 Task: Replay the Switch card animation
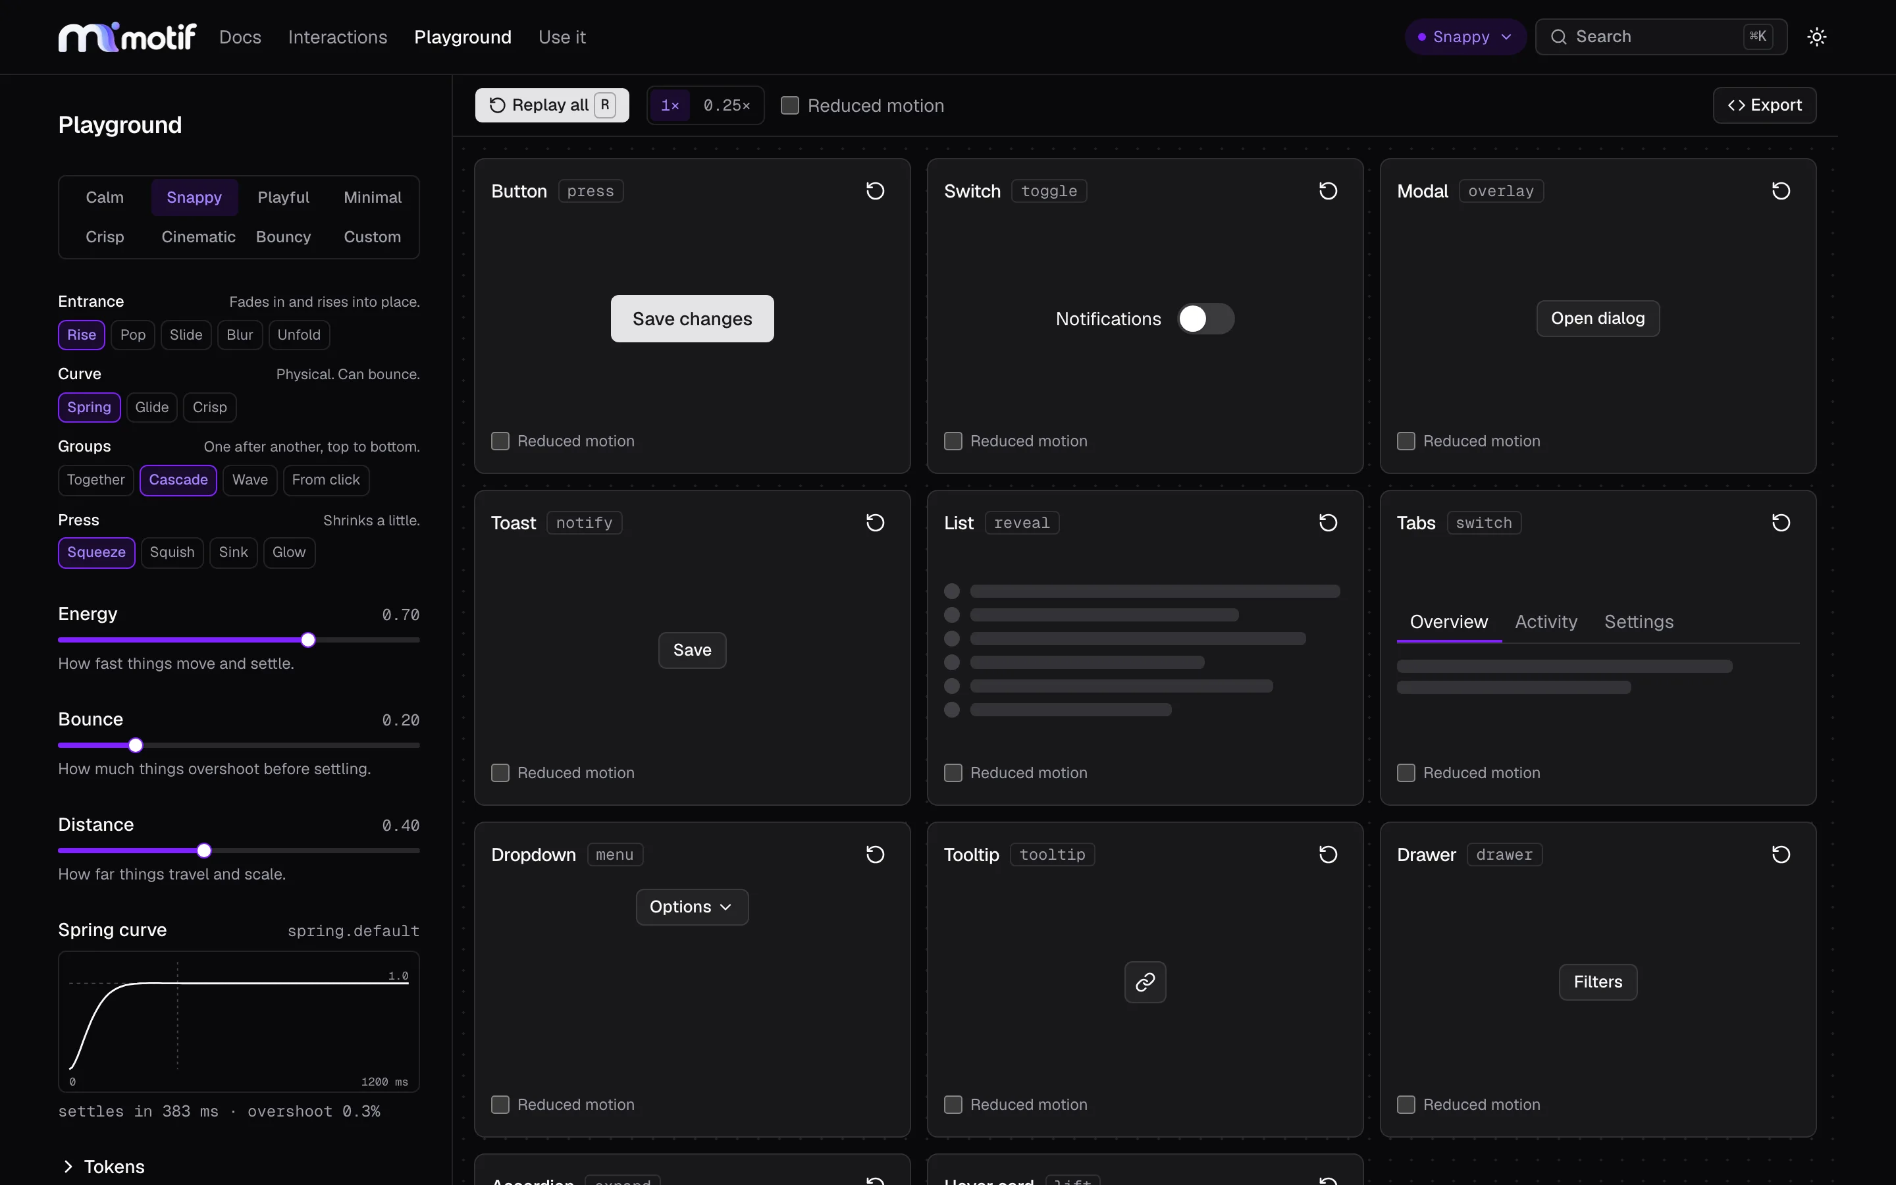pos(1328,191)
